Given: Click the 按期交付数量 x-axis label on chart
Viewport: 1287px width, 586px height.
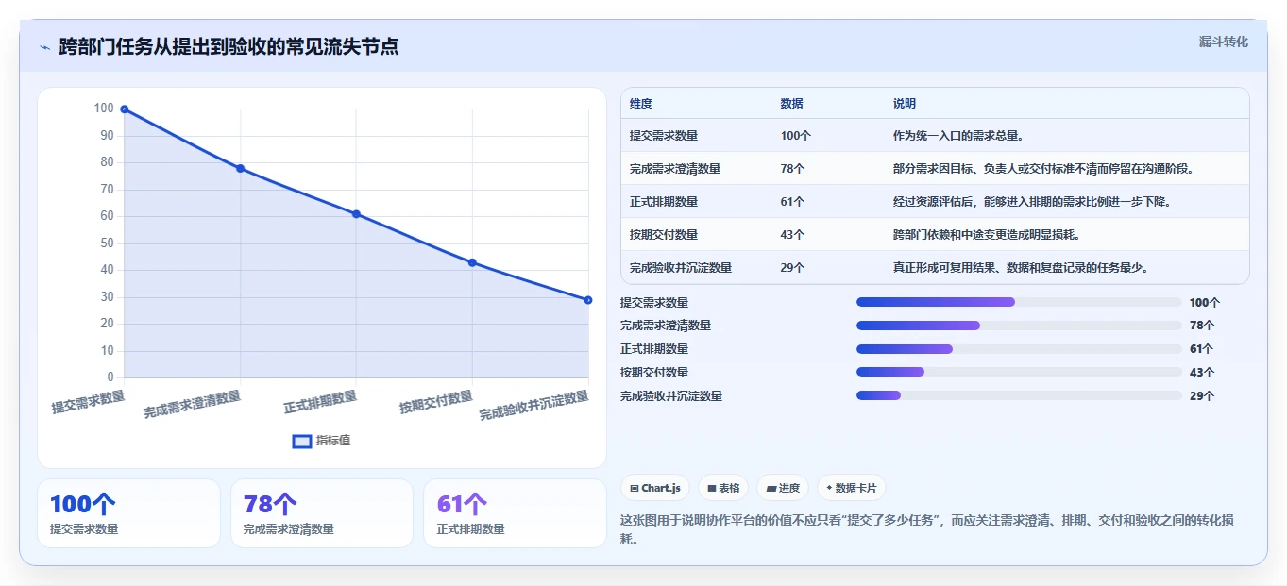Looking at the screenshot, I should [x=436, y=403].
